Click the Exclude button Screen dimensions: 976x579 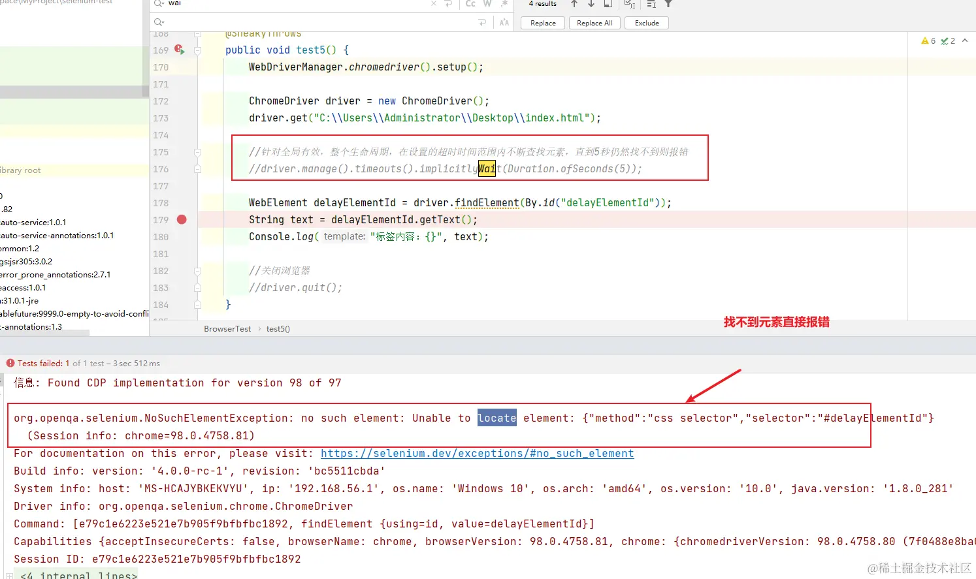(x=647, y=23)
